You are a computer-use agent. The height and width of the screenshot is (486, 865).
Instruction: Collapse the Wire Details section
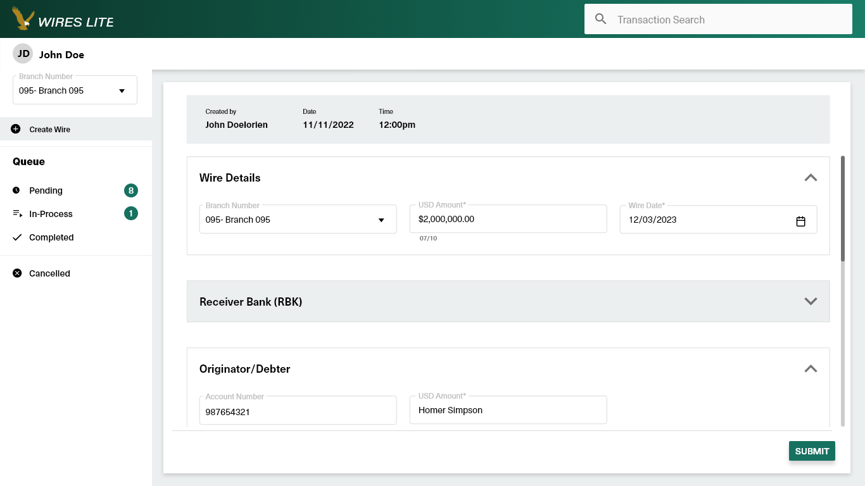click(x=811, y=178)
